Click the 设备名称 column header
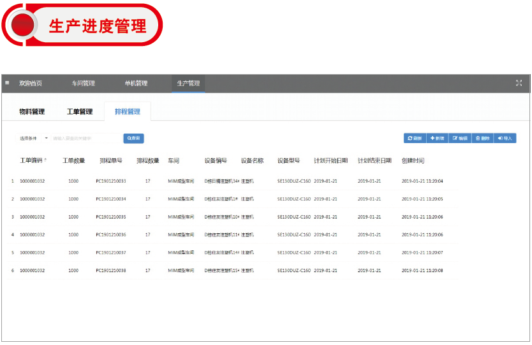 252,160
